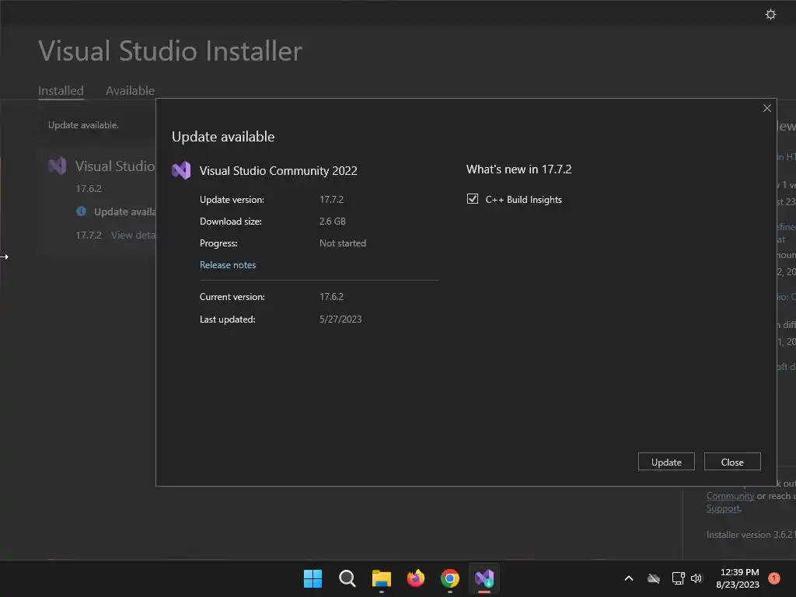The width and height of the screenshot is (796, 597).
Task: Click the View details link behind the dialog
Action: tap(134, 235)
